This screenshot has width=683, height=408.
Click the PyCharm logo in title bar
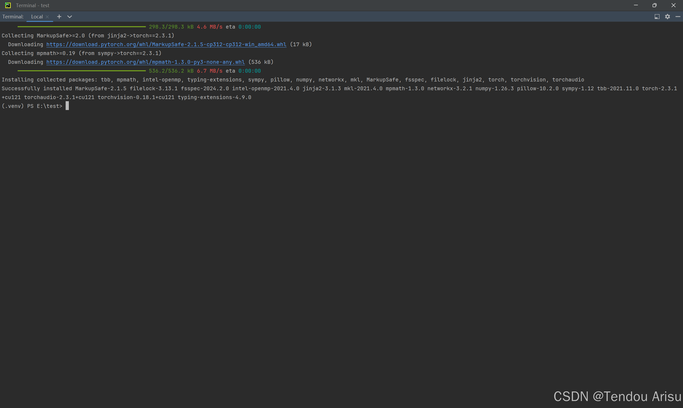point(8,5)
